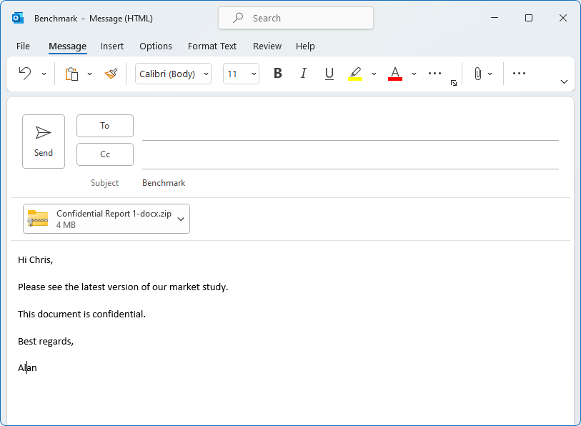
Task: Open more ribbon commands ellipsis
Action: pos(519,74)
